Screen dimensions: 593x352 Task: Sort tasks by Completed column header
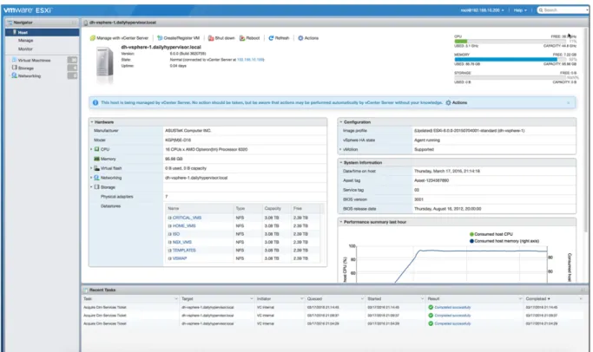pos(537,299)
